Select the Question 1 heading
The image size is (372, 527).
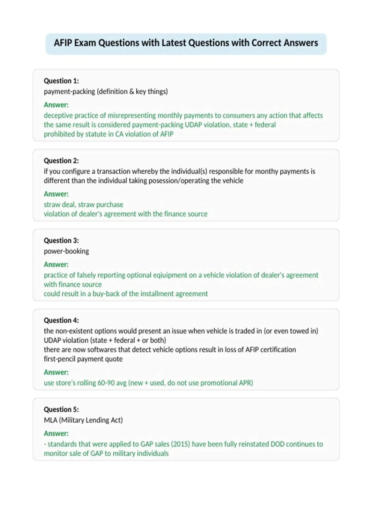pos(61,81)
